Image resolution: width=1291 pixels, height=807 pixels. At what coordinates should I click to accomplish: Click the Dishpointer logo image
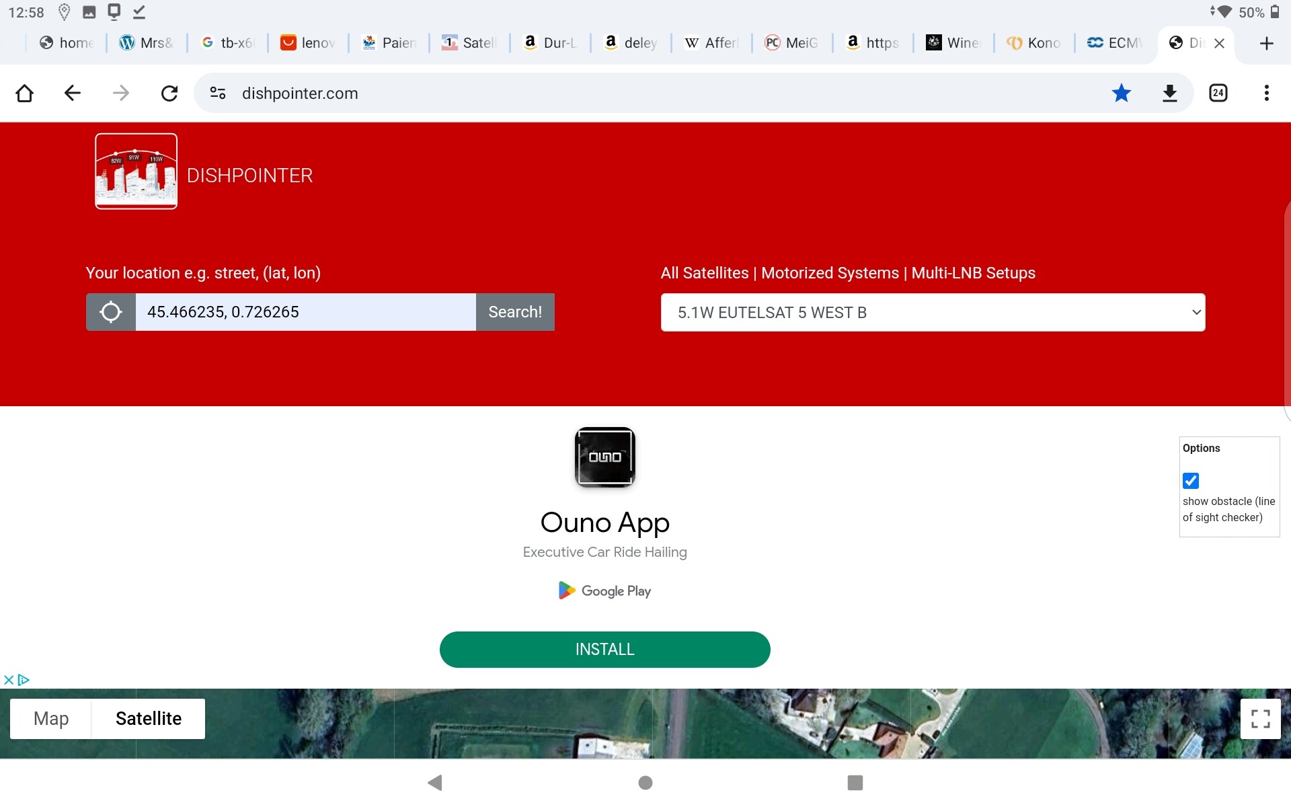tap(136, 171)
